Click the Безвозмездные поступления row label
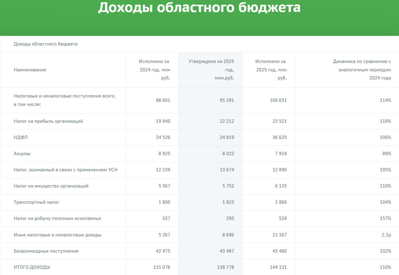The width and height of the screenshot is (399, 275). click(46, 251)
